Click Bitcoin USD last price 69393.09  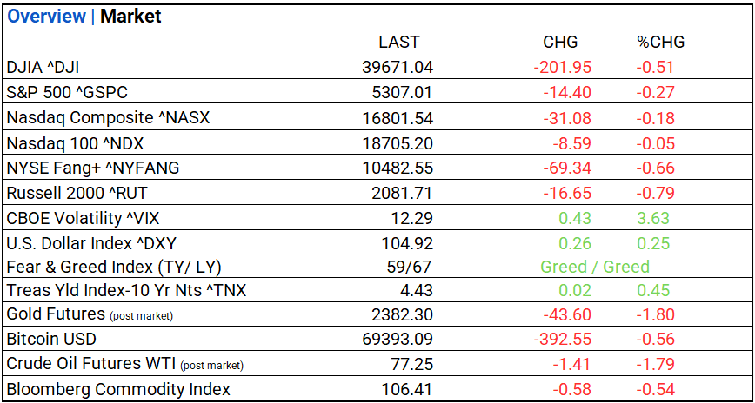pos(397,340)
